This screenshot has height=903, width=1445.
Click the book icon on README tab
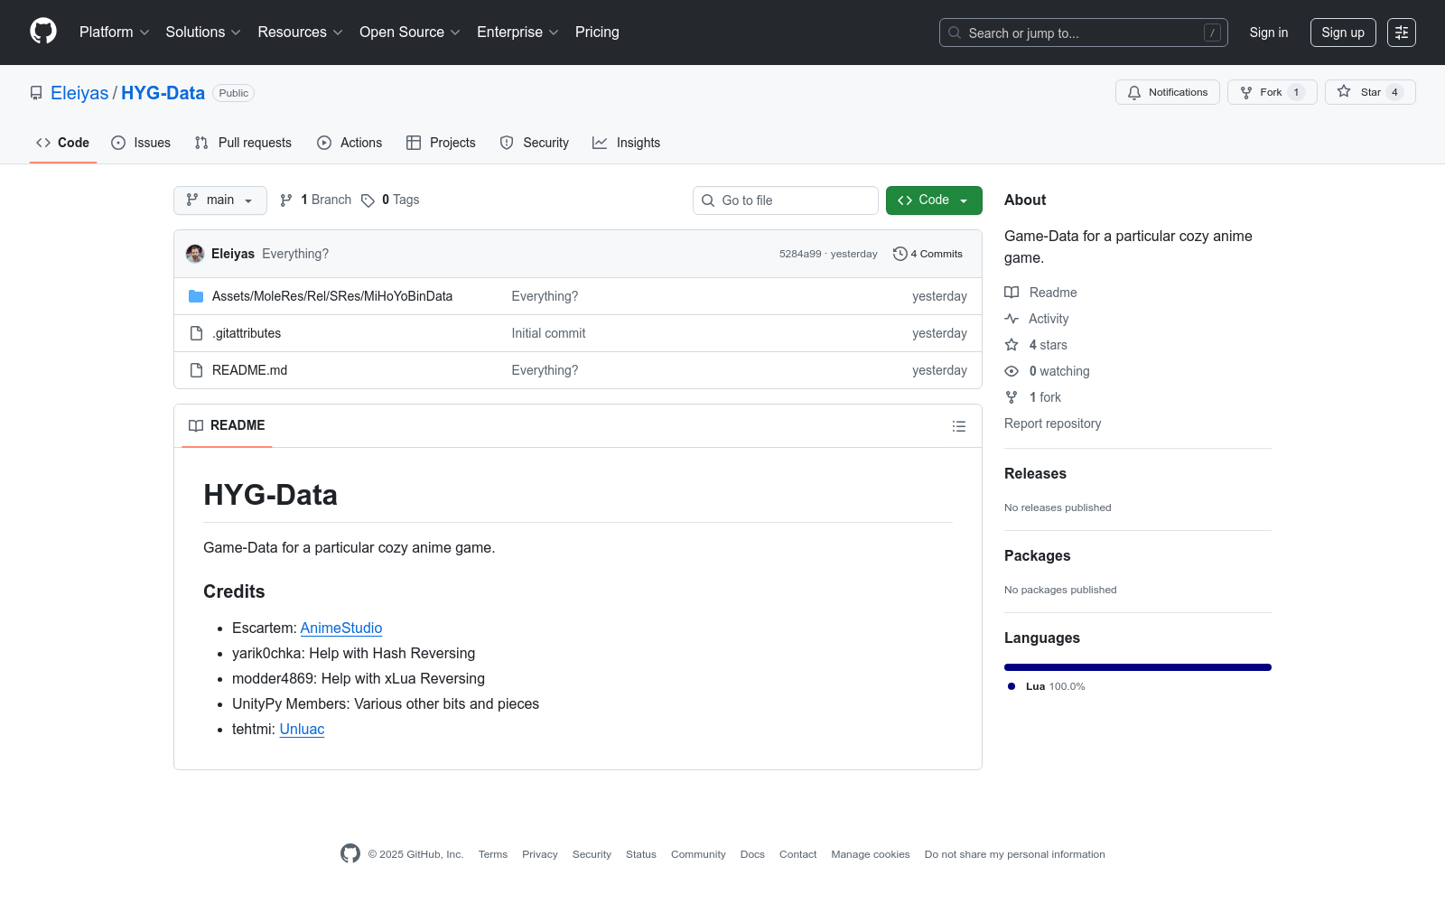click(x=196, y=425)
